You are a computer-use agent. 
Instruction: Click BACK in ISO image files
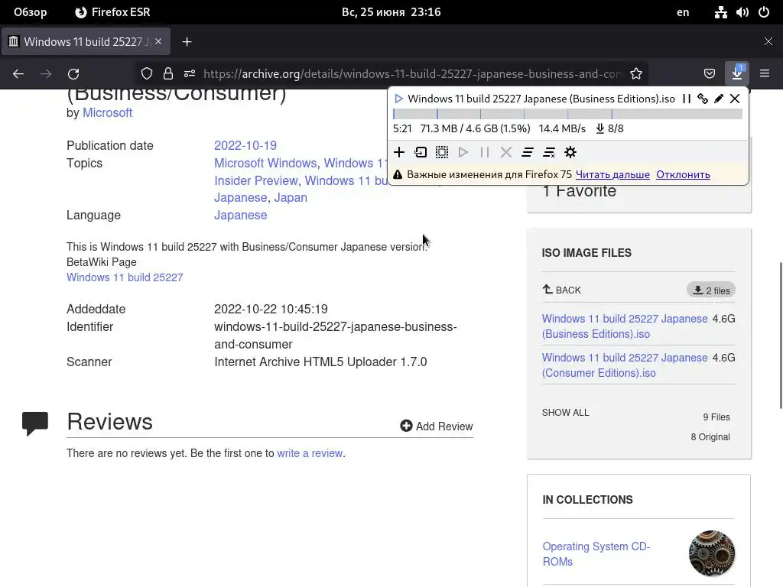pyautogui.click(x=562, y=290)
